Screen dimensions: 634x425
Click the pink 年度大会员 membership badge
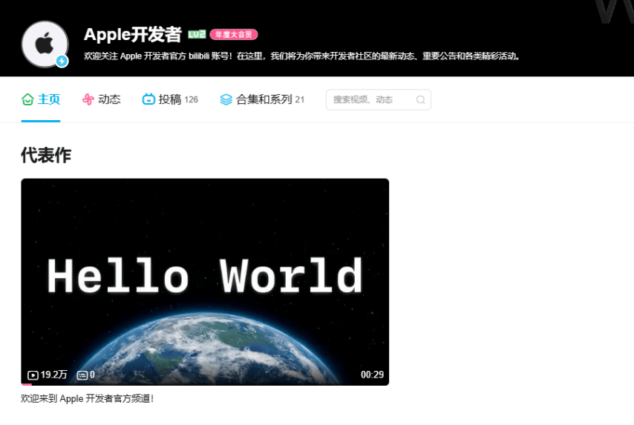point(233,35)
